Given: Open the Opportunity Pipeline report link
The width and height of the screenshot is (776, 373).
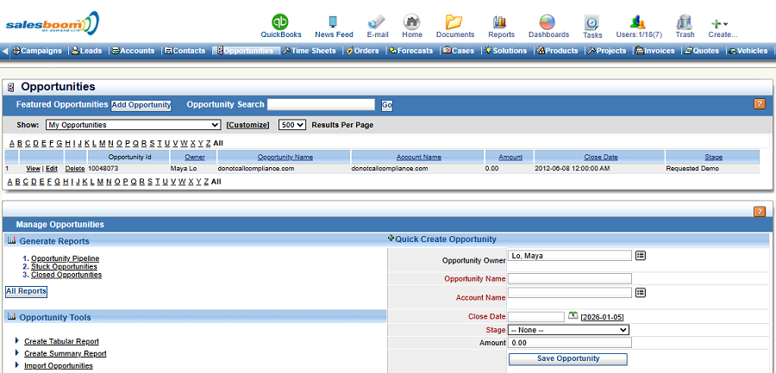Looking at the screenshot, I should click(65, 258).
